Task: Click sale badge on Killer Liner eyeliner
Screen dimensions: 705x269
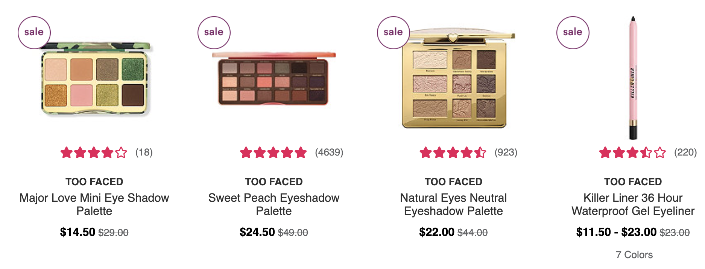Action: 573,33
